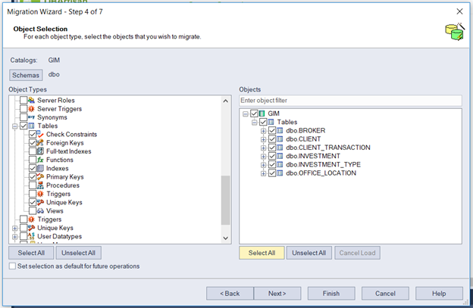
Task: Uncheck the dbo.INVESTMENT_TYPE checkbox
Action: 272,164
